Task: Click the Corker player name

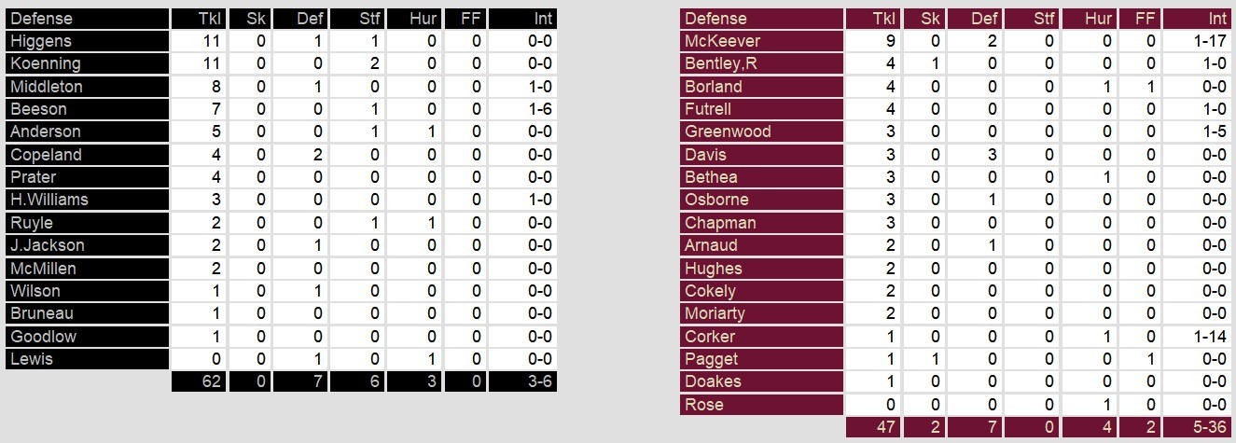Action: (710, 337)
